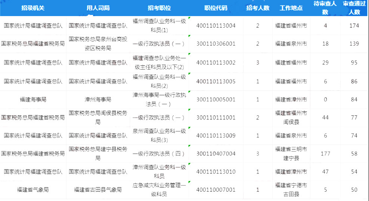Click the 用人司局 column header
The width and height of the screenshot is (369, 201).
pos(98,8)
